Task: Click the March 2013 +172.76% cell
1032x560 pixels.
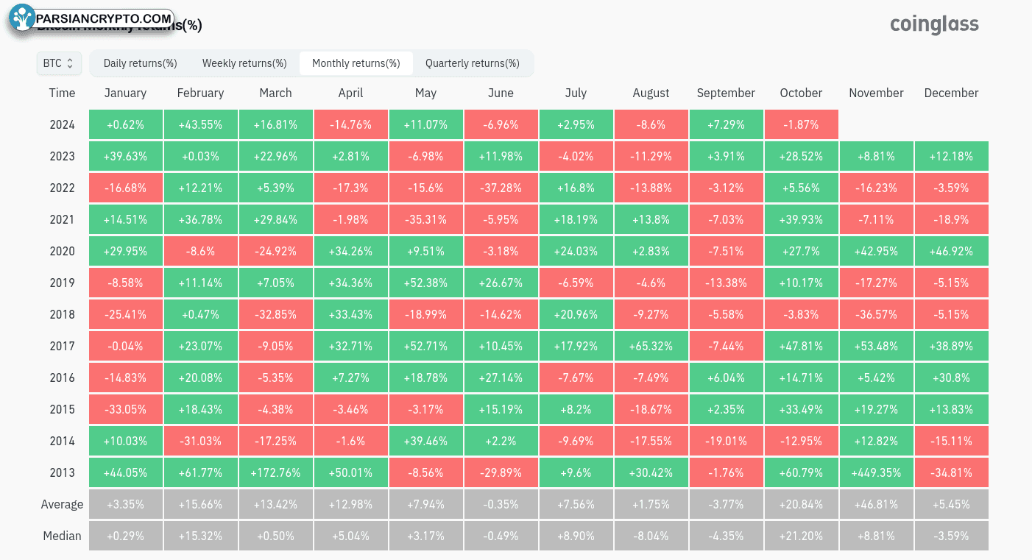Action: [x=275, y=472]
